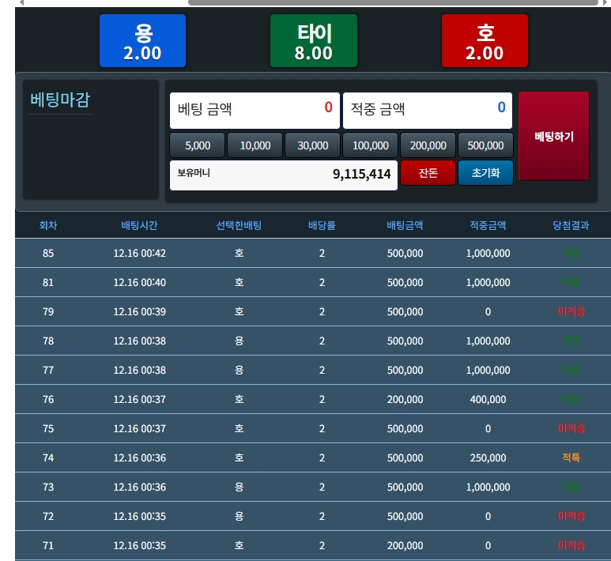This screenshot has width=611, height=561.
Task: Select the red 호 2.00 bet option
Action: pos(485,41)
